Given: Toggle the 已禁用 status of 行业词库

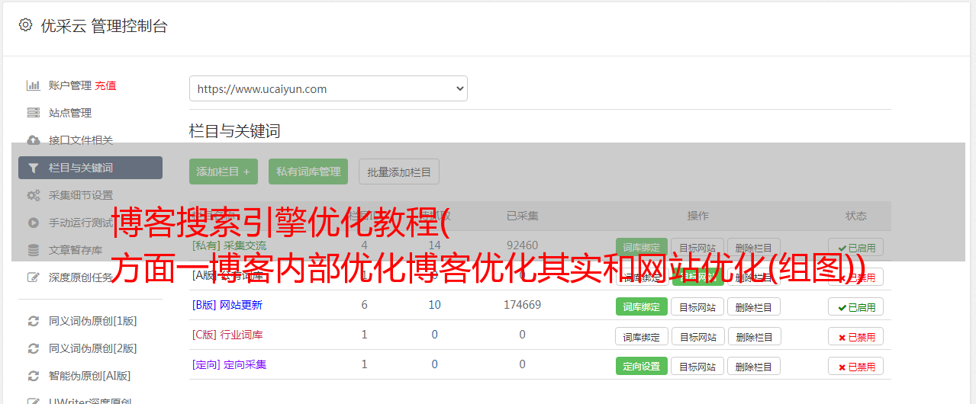Looking at the screenshot, I should pos(856,336).
